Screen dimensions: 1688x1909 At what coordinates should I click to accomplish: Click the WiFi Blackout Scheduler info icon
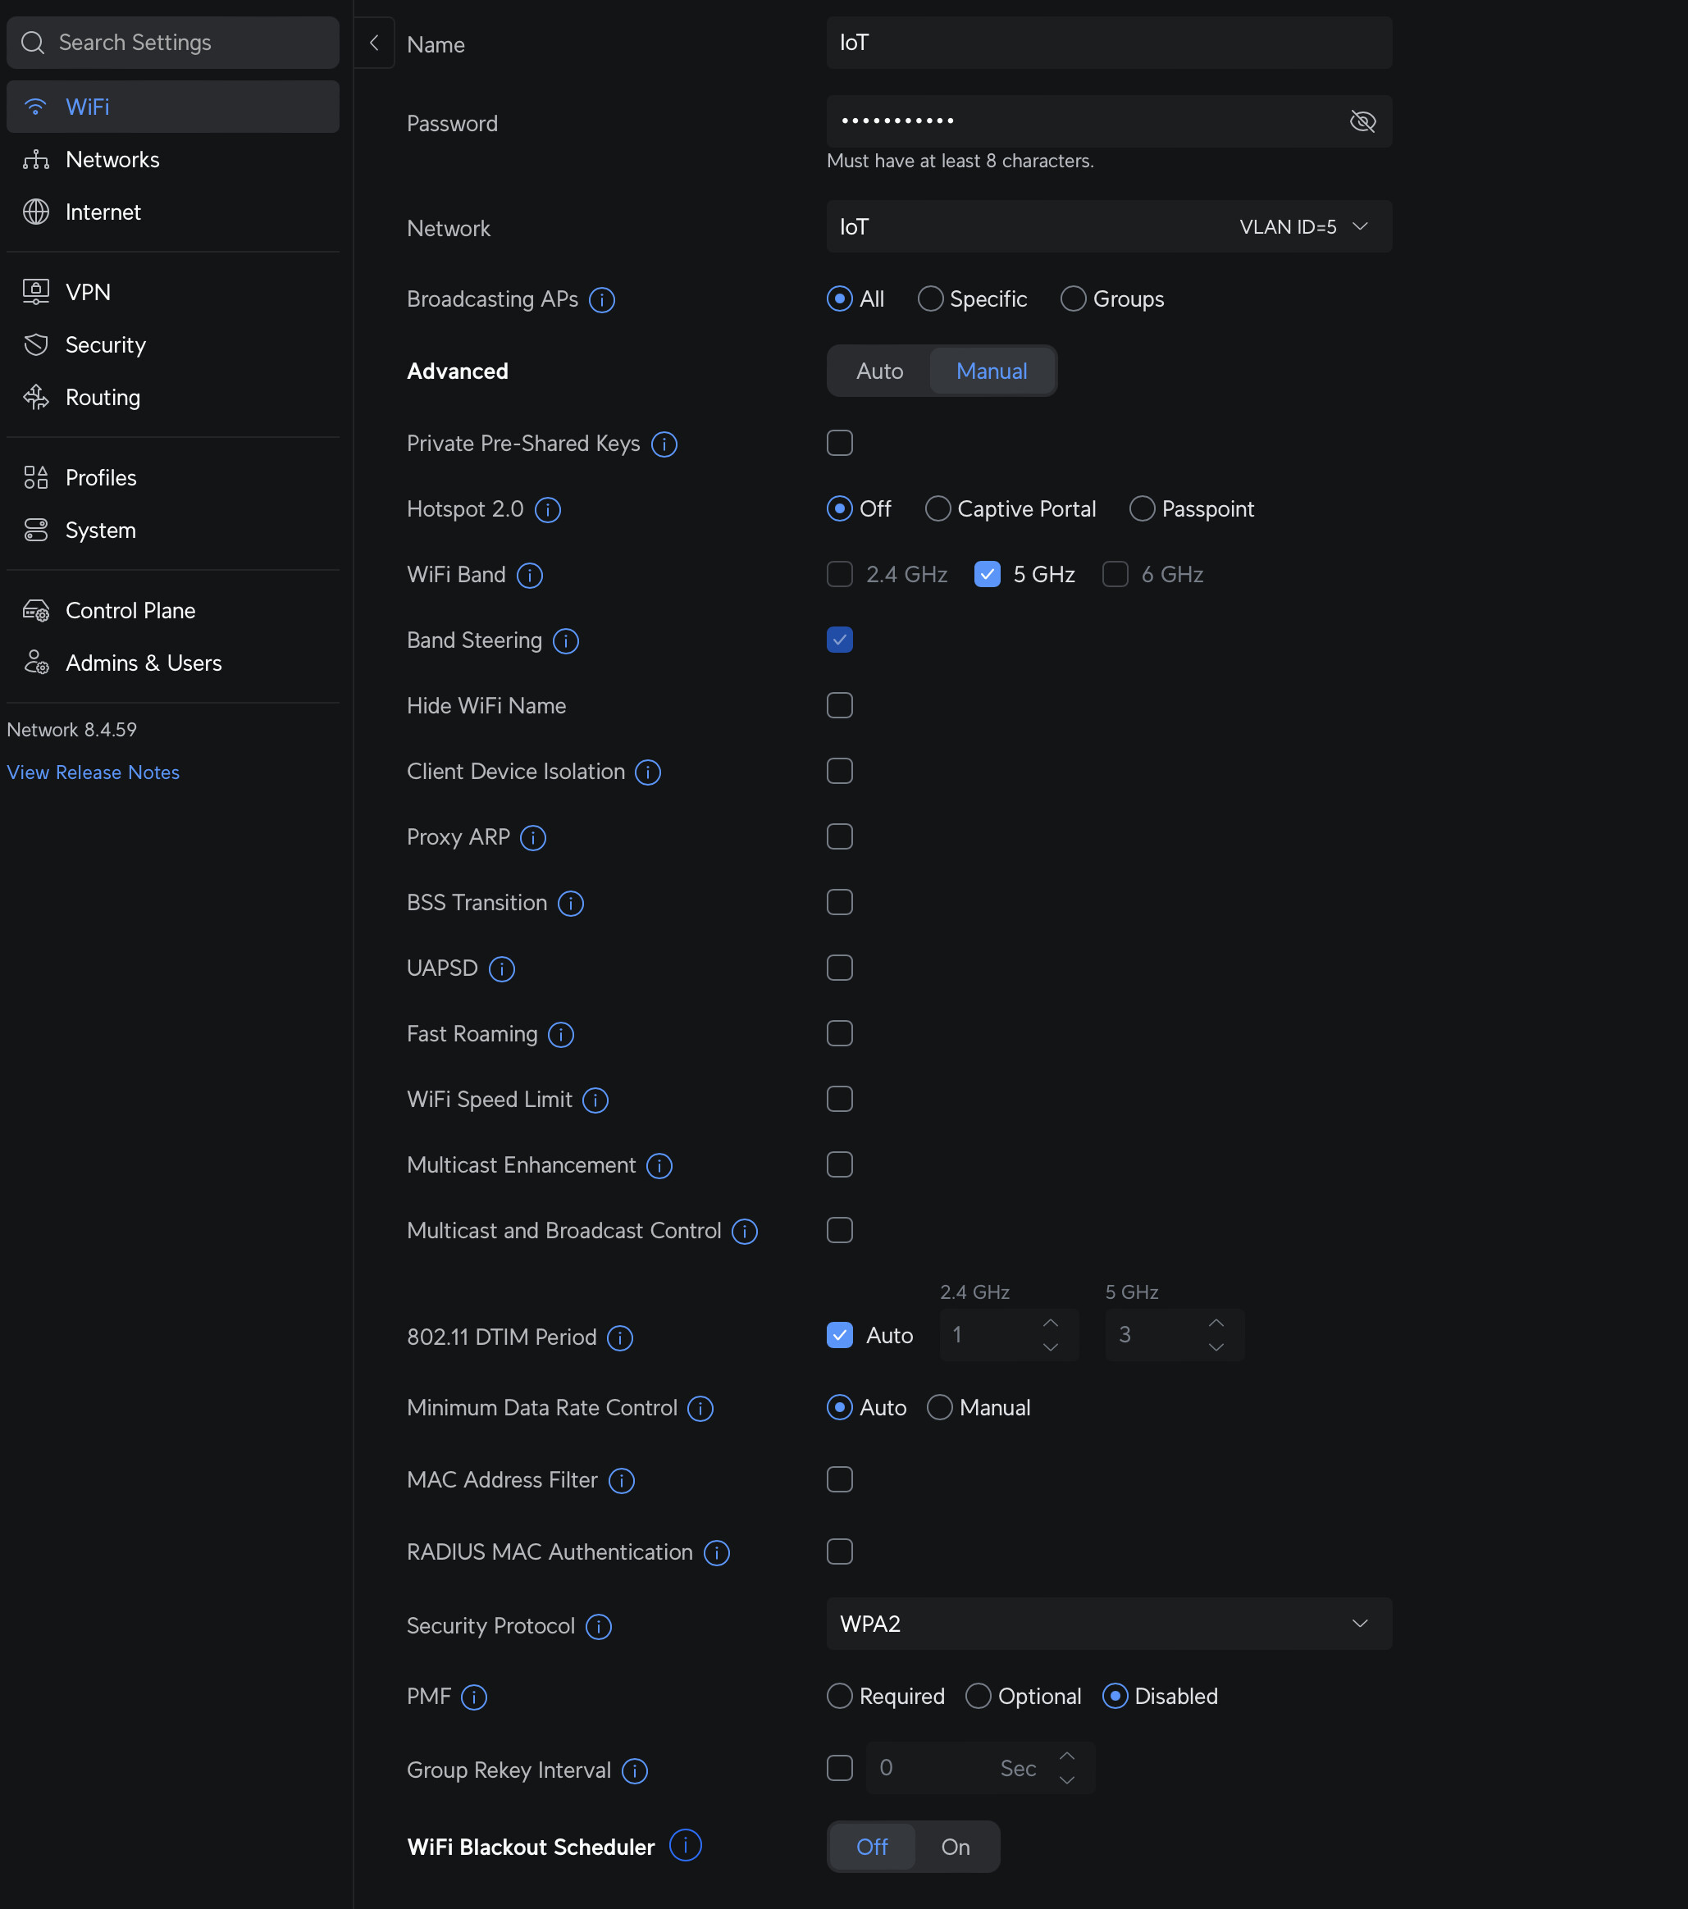click(685, 1846)
